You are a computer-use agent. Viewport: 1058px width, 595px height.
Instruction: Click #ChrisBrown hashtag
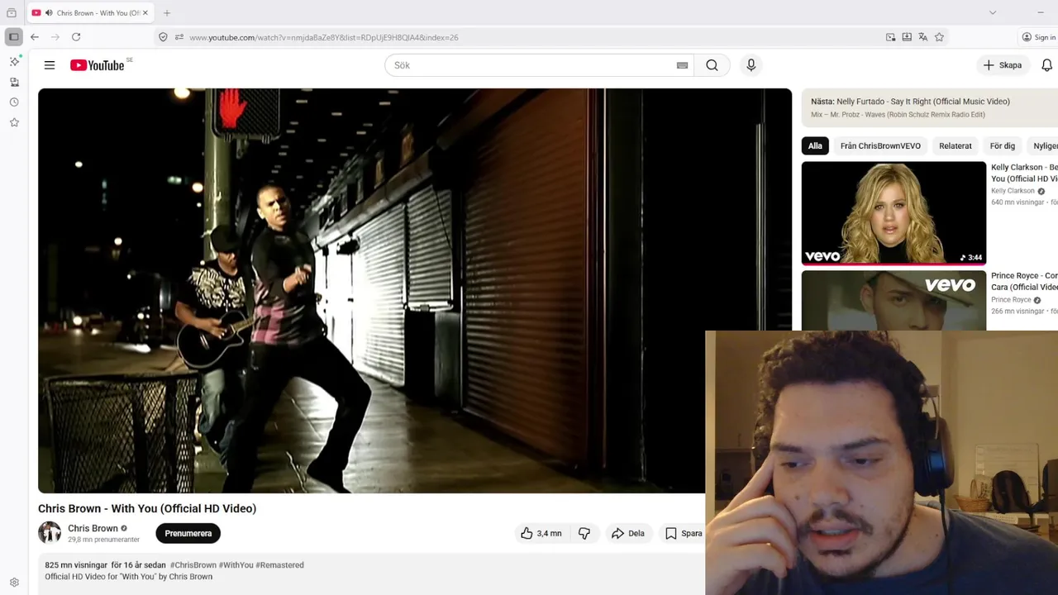pyautogui.click(x=193, y=565)
